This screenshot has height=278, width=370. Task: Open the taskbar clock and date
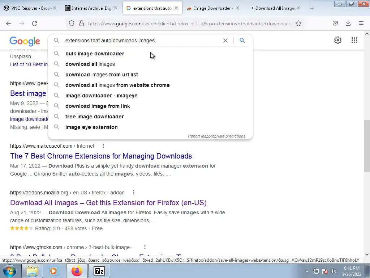point(352,271)
